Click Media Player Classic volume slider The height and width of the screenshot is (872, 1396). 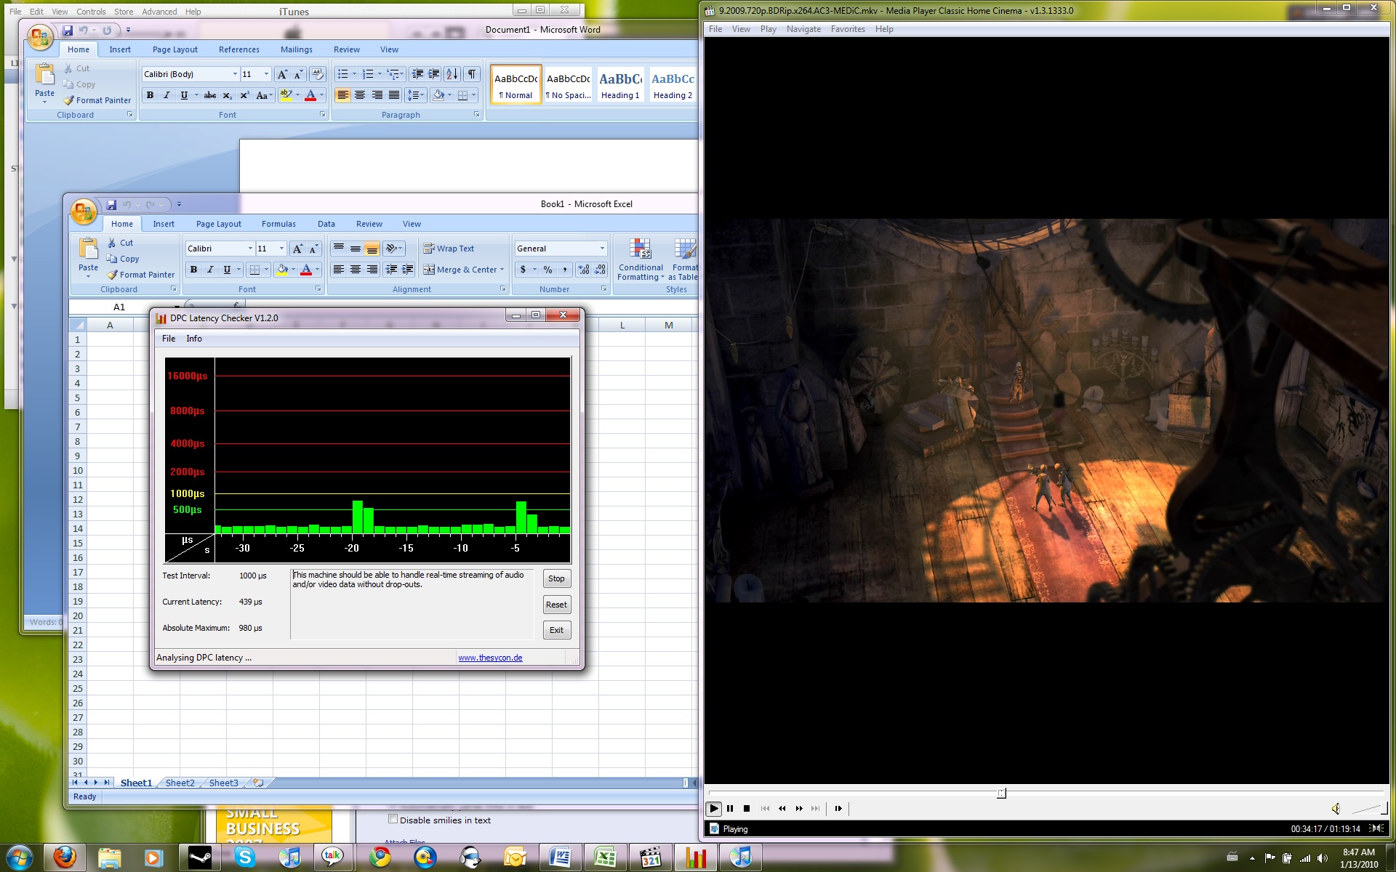coord(1368,808)
